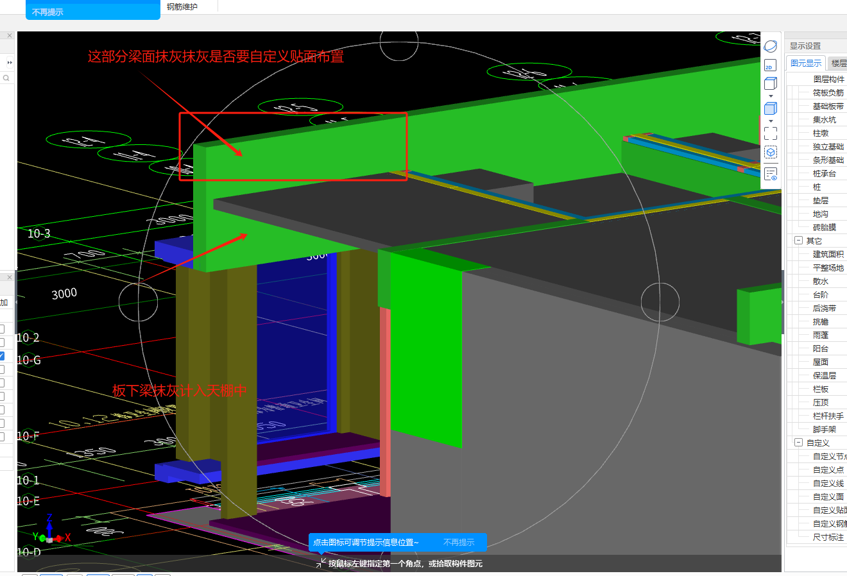Viewport: 847px width, 576px height.
Task: Select 条形基础 in display list
Action: (x=828, y=160)
